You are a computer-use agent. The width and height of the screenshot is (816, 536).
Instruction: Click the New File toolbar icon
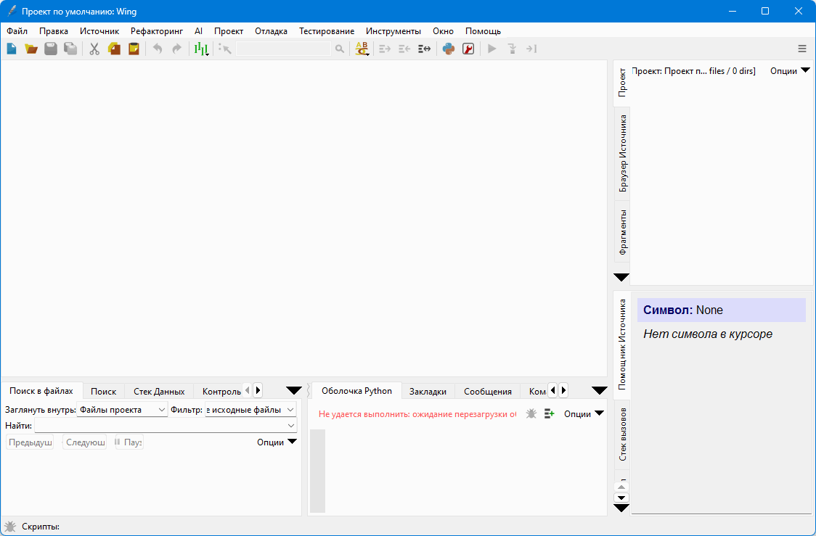12,49
